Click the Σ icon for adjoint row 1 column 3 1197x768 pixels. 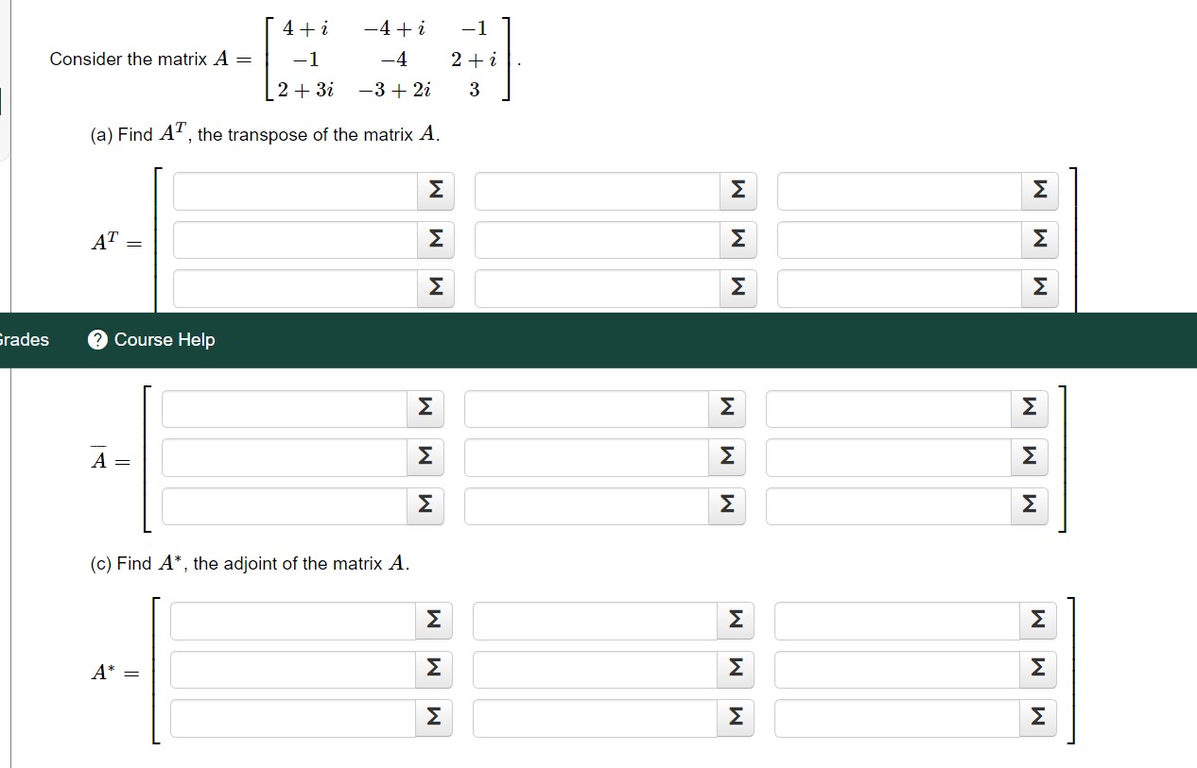(1038, 620)
